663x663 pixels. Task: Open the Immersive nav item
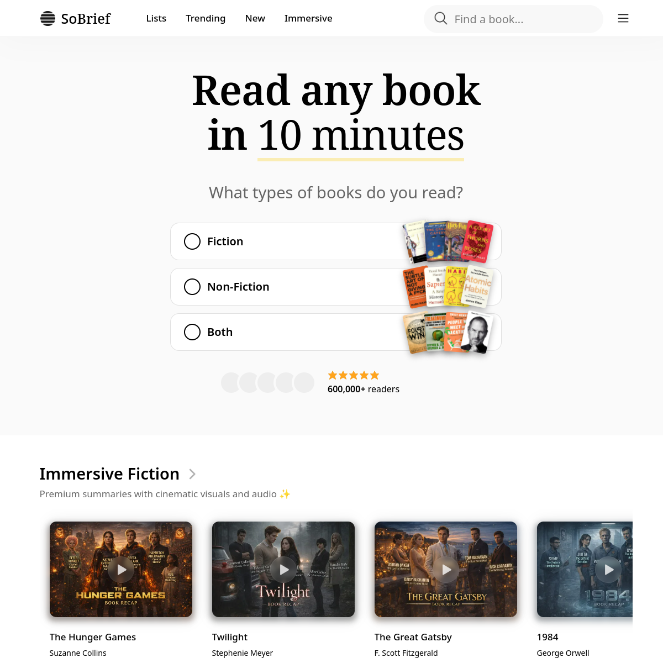pos(308,18)
